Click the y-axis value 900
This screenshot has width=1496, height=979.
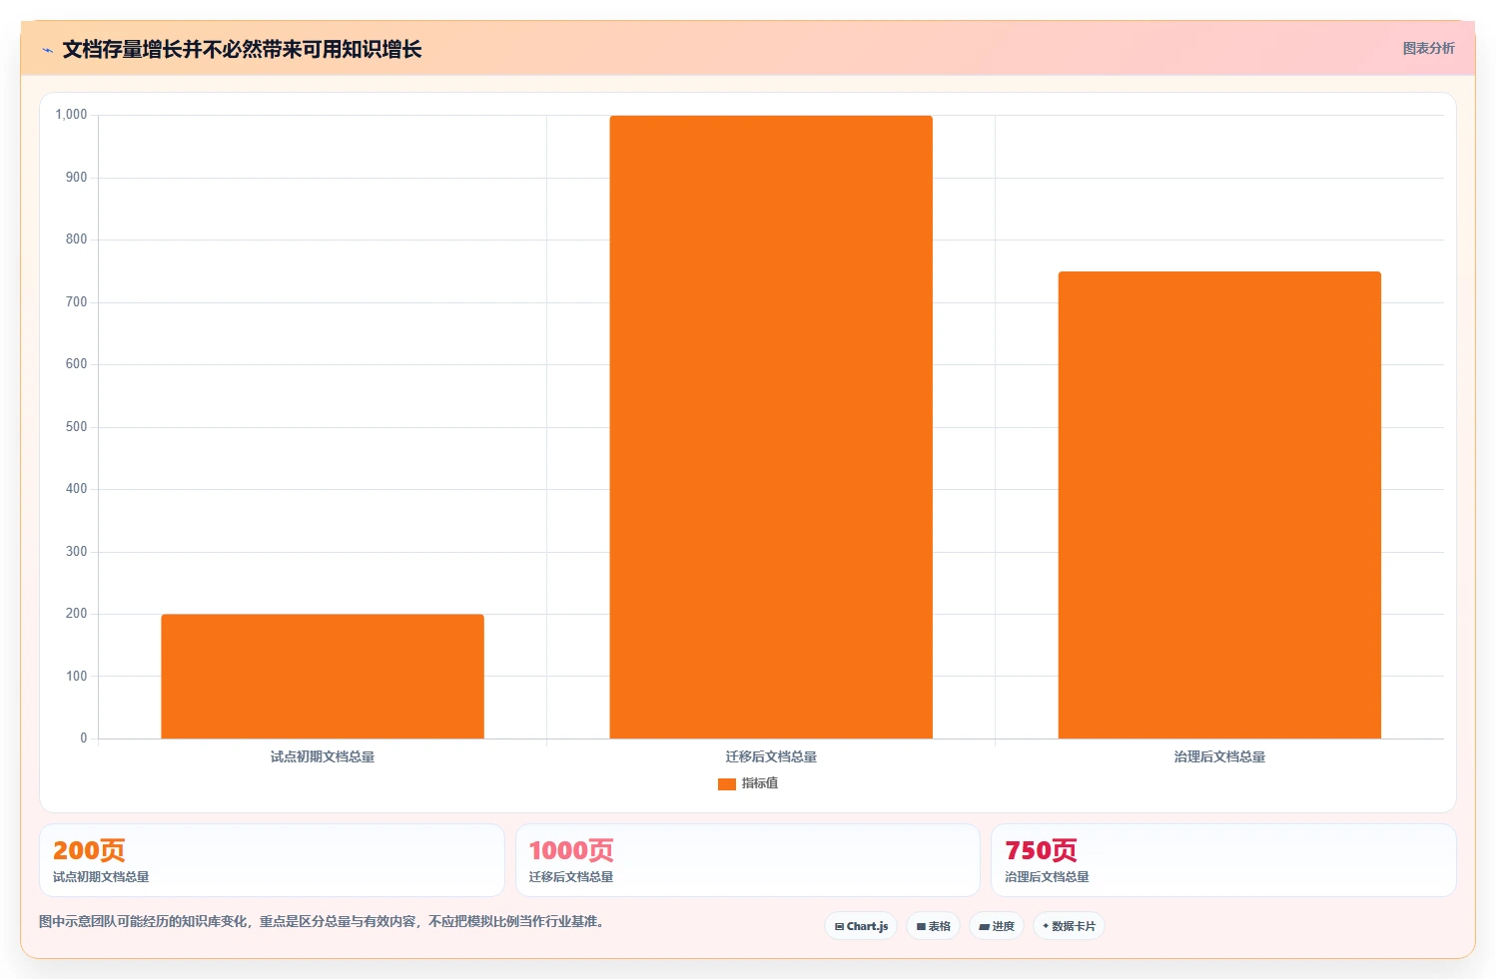(x=76, y=178)
